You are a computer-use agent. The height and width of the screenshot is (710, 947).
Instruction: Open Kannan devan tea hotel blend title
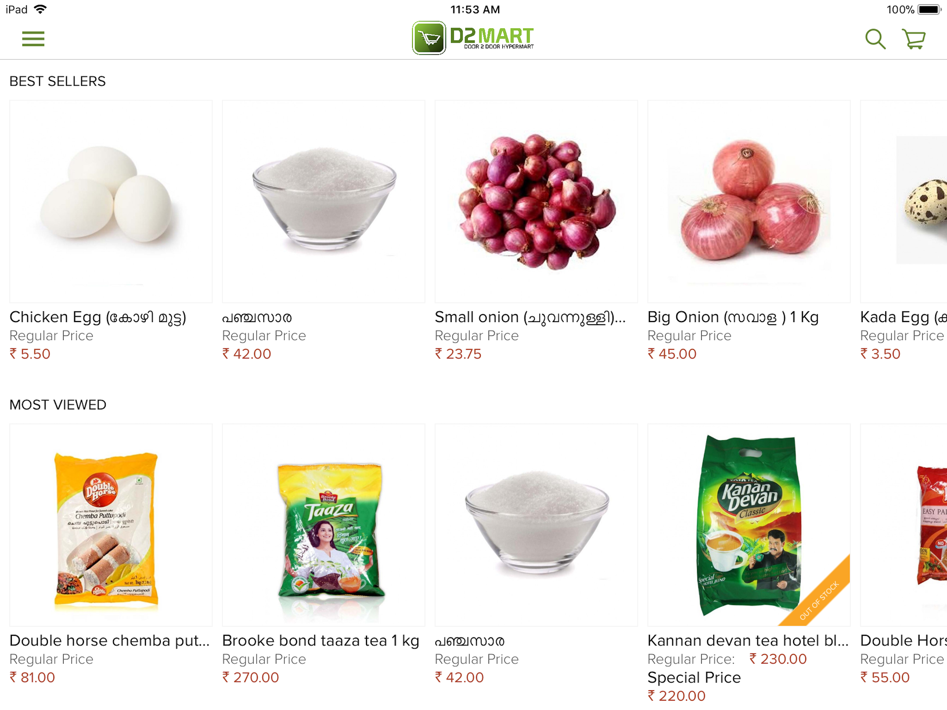pyautogui.click(x=748, y=641)
